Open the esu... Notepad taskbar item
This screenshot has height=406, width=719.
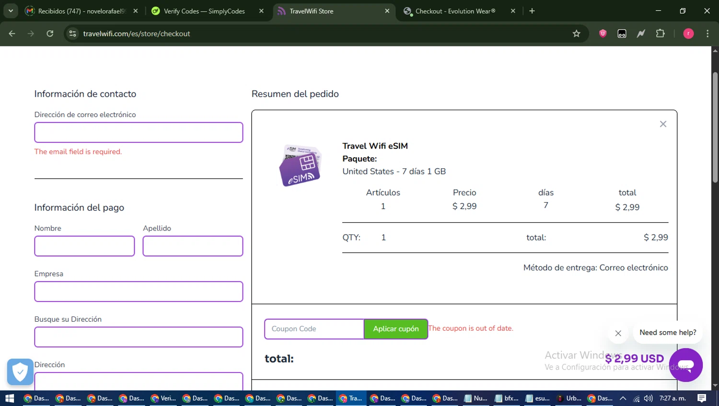coord(538,398)
